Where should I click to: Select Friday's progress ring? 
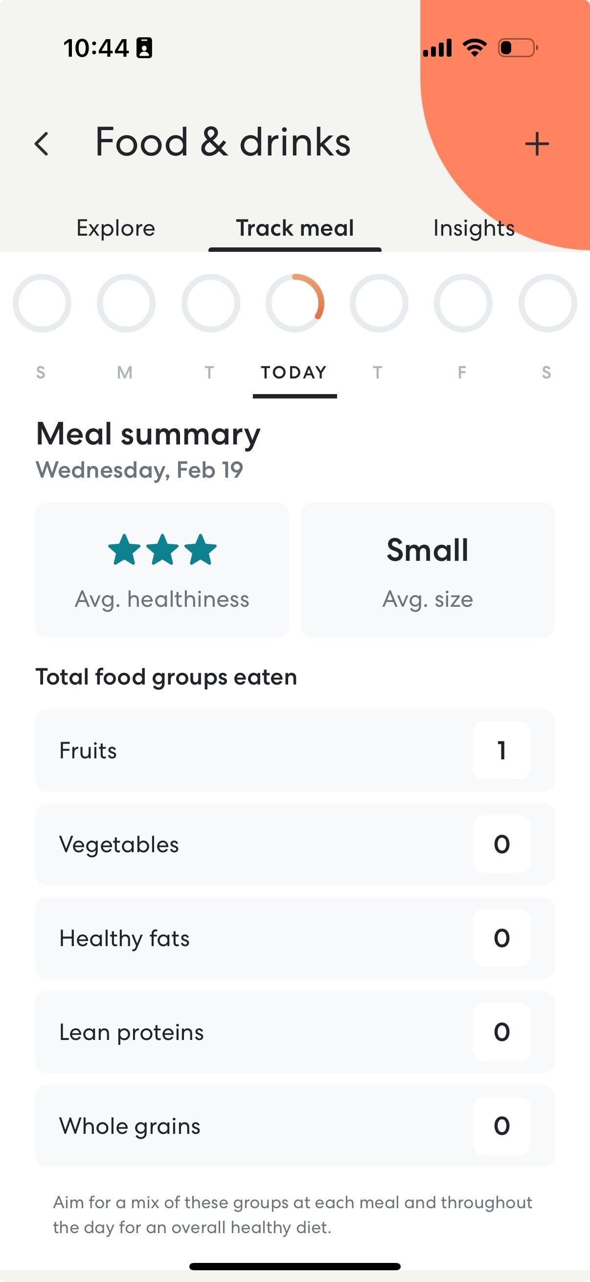pyautogui.click(x=463, y=303)
